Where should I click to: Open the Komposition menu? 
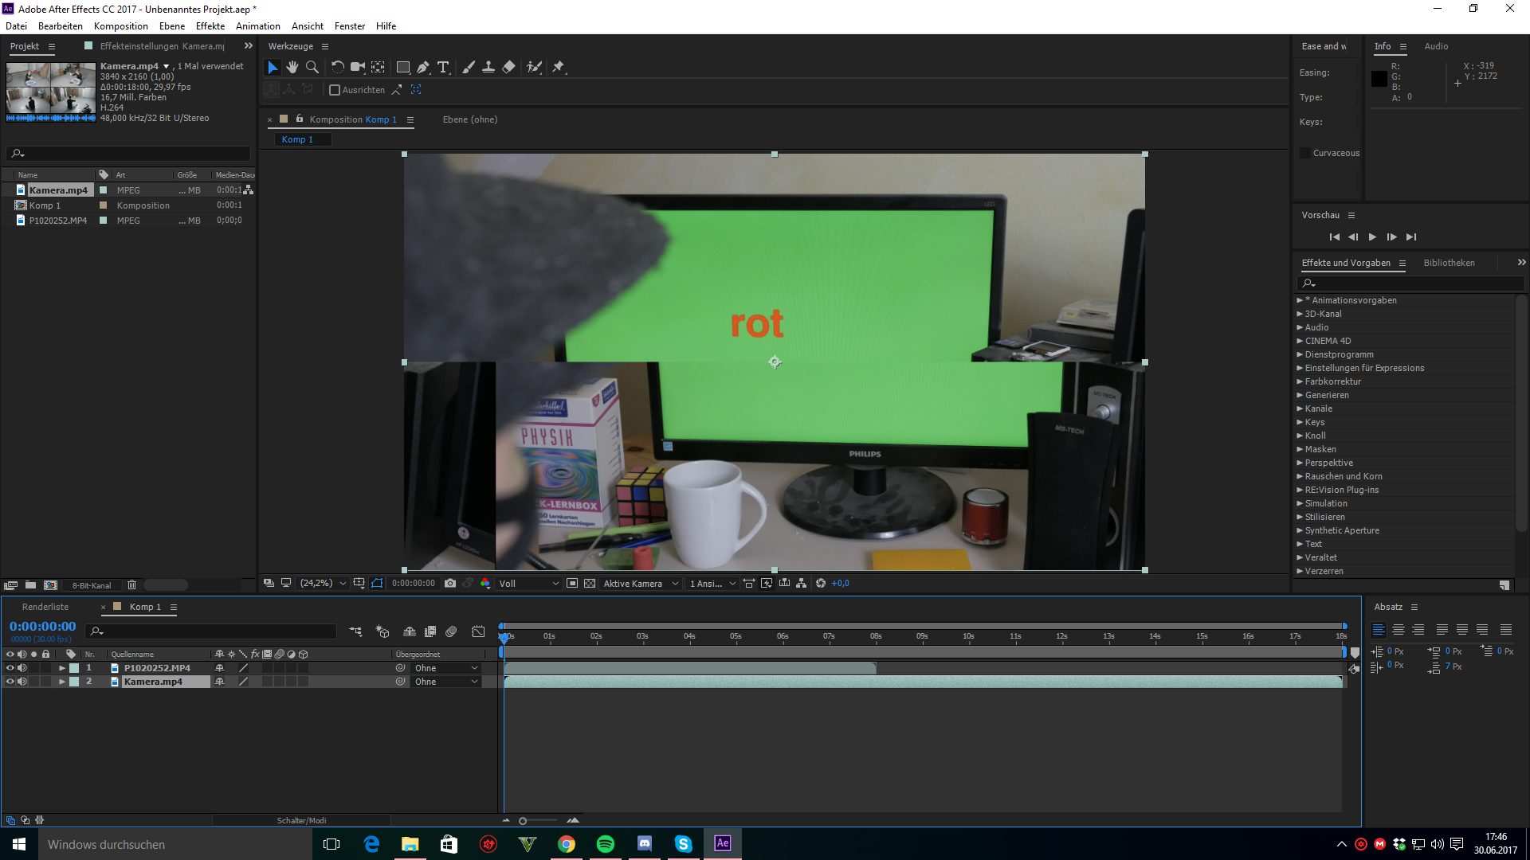tap(120, 26)
